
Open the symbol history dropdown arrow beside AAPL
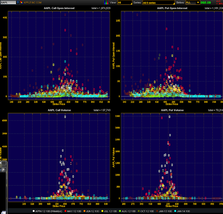tap(18, 2)
